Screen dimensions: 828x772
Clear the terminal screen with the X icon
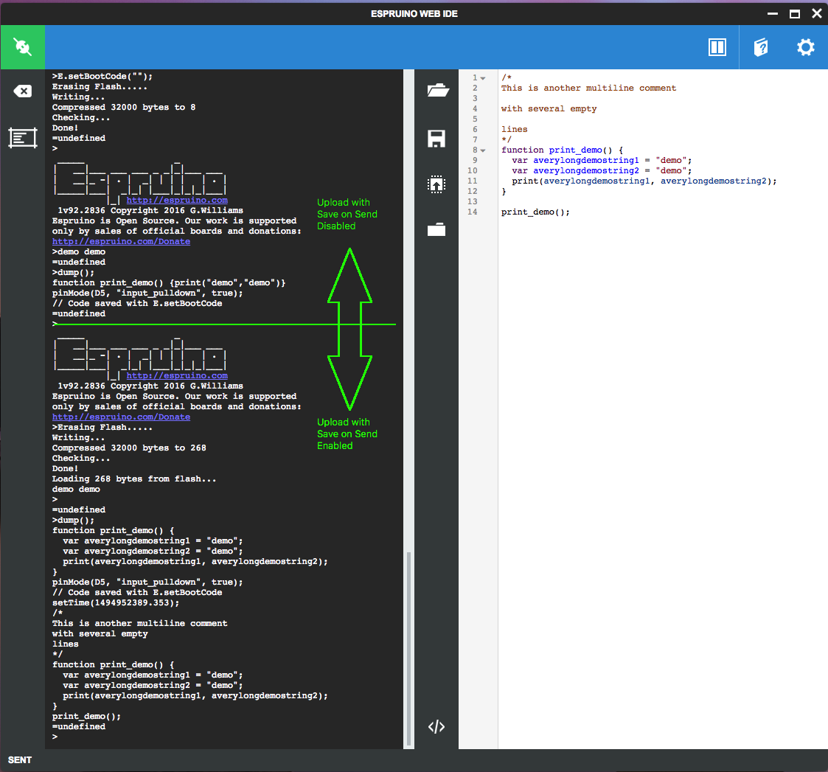pos(23,91)
